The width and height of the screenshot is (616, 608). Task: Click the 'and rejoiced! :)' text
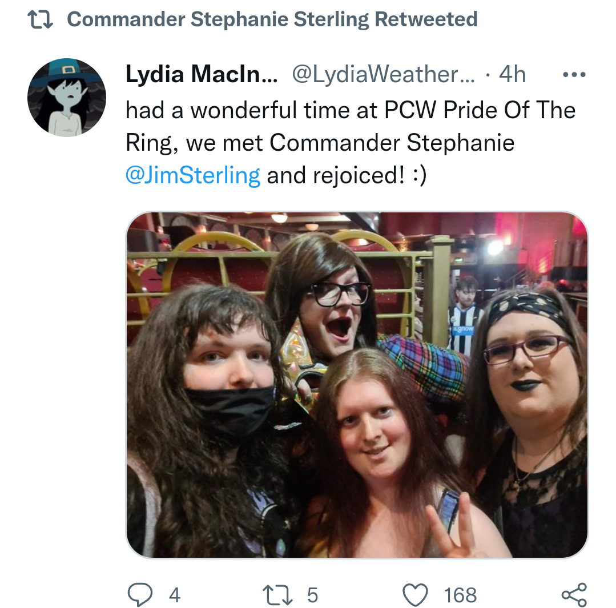tap(347, 175)
